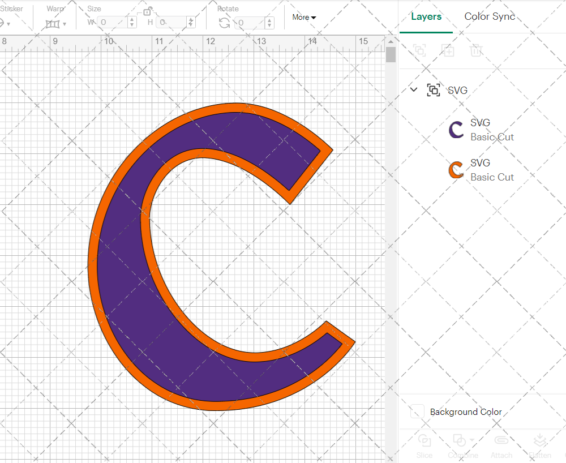Click the Combine shapes icon
The image size is (566, 463).
click(458, 440)
